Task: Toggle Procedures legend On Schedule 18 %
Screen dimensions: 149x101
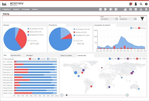Action: [82, 29]
